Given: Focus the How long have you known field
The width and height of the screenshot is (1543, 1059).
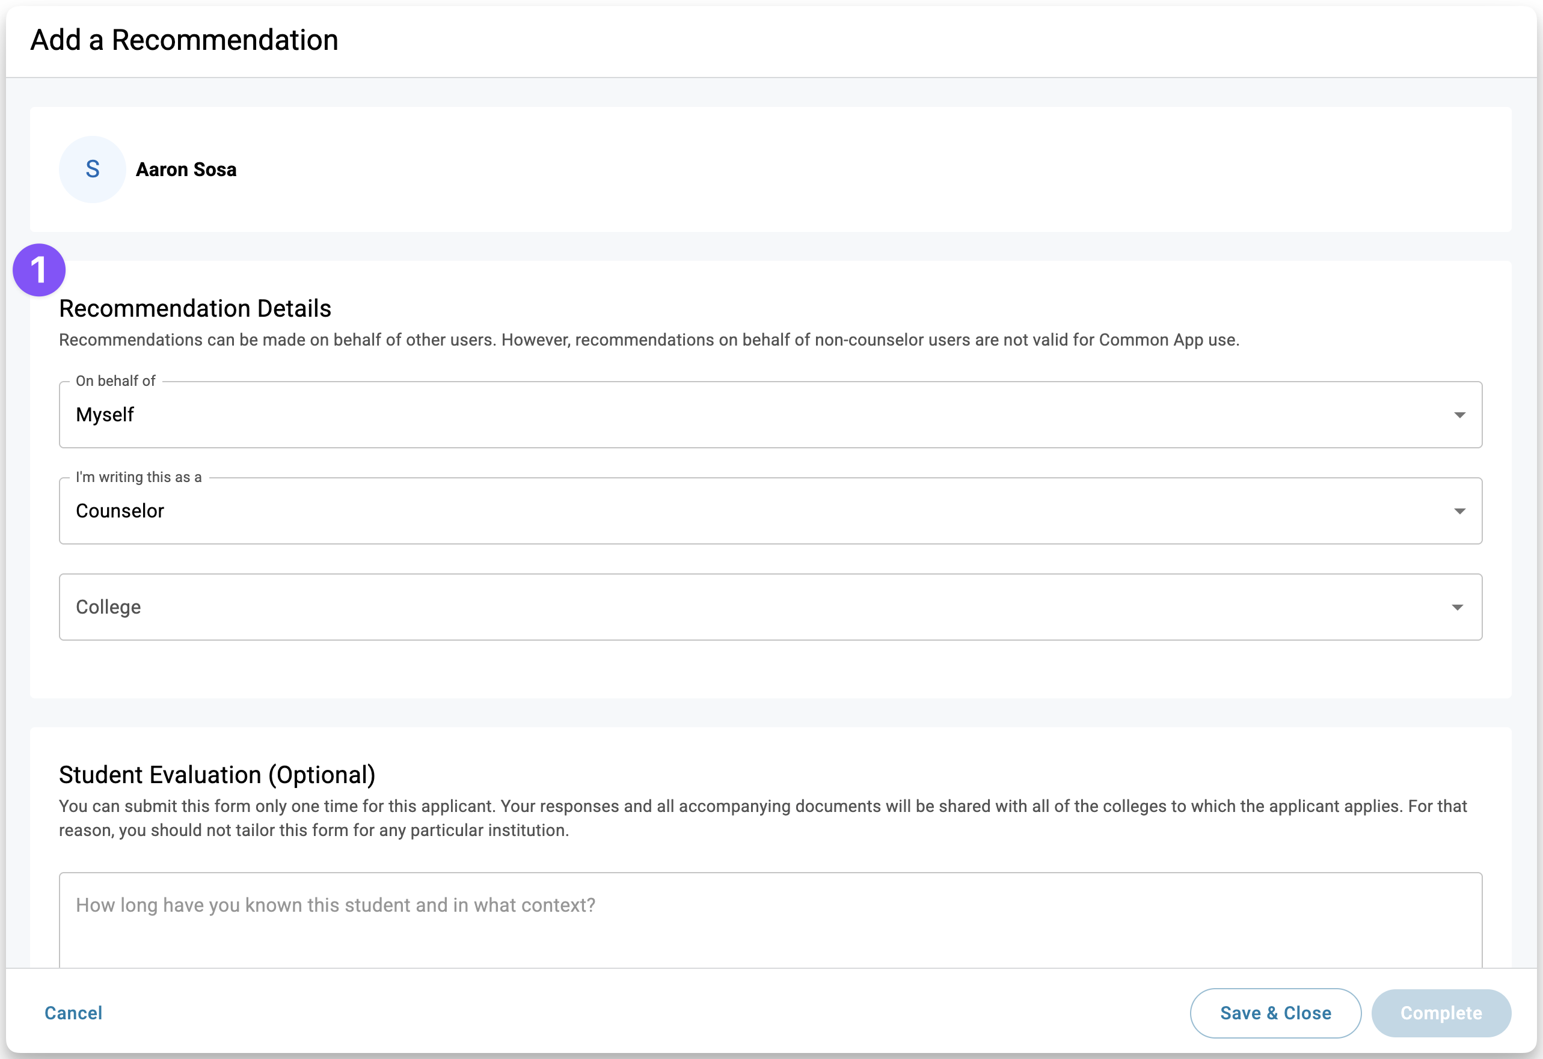Looking at the screenshot, I should click(770, 920).
